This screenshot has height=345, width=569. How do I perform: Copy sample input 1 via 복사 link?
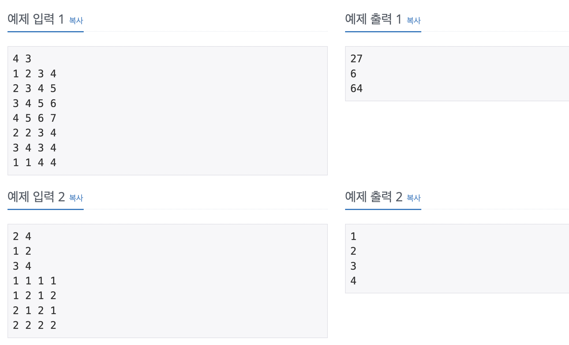76,20
